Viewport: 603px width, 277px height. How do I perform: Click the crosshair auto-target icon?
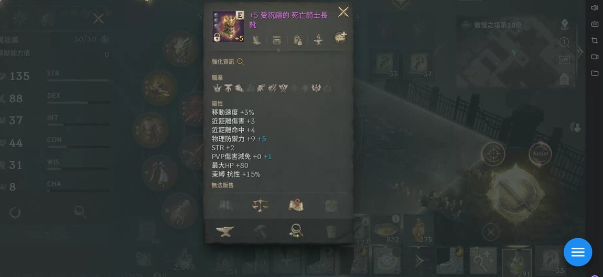click(493, 153)
